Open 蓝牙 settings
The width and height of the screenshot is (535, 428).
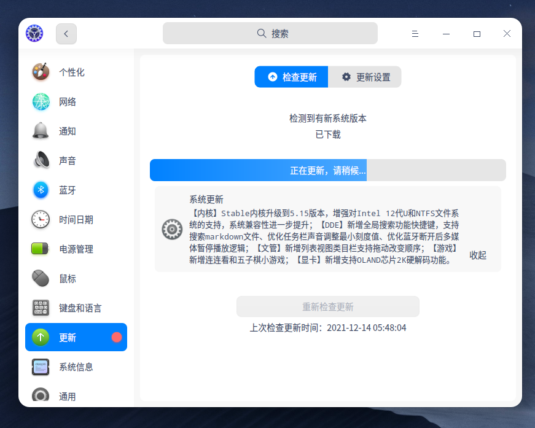point(76,190)
